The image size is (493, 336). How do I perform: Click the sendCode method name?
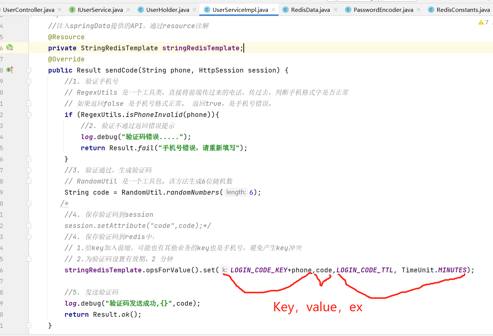click(x=121, y=70)
